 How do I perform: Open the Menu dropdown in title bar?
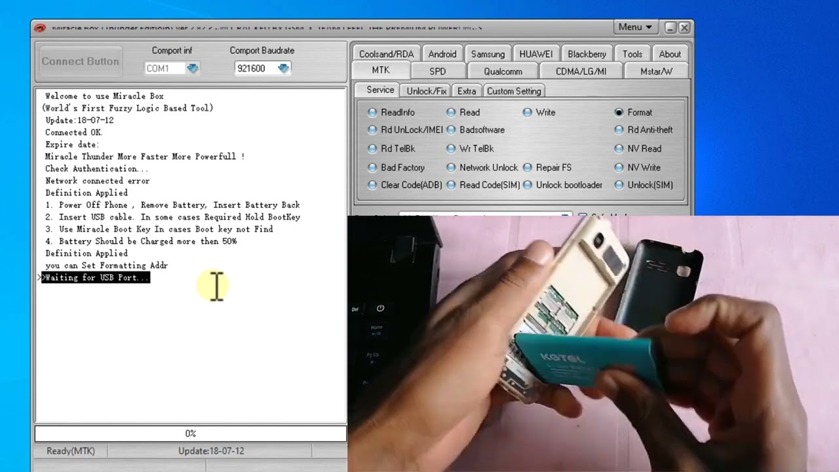tap(635, 27)
